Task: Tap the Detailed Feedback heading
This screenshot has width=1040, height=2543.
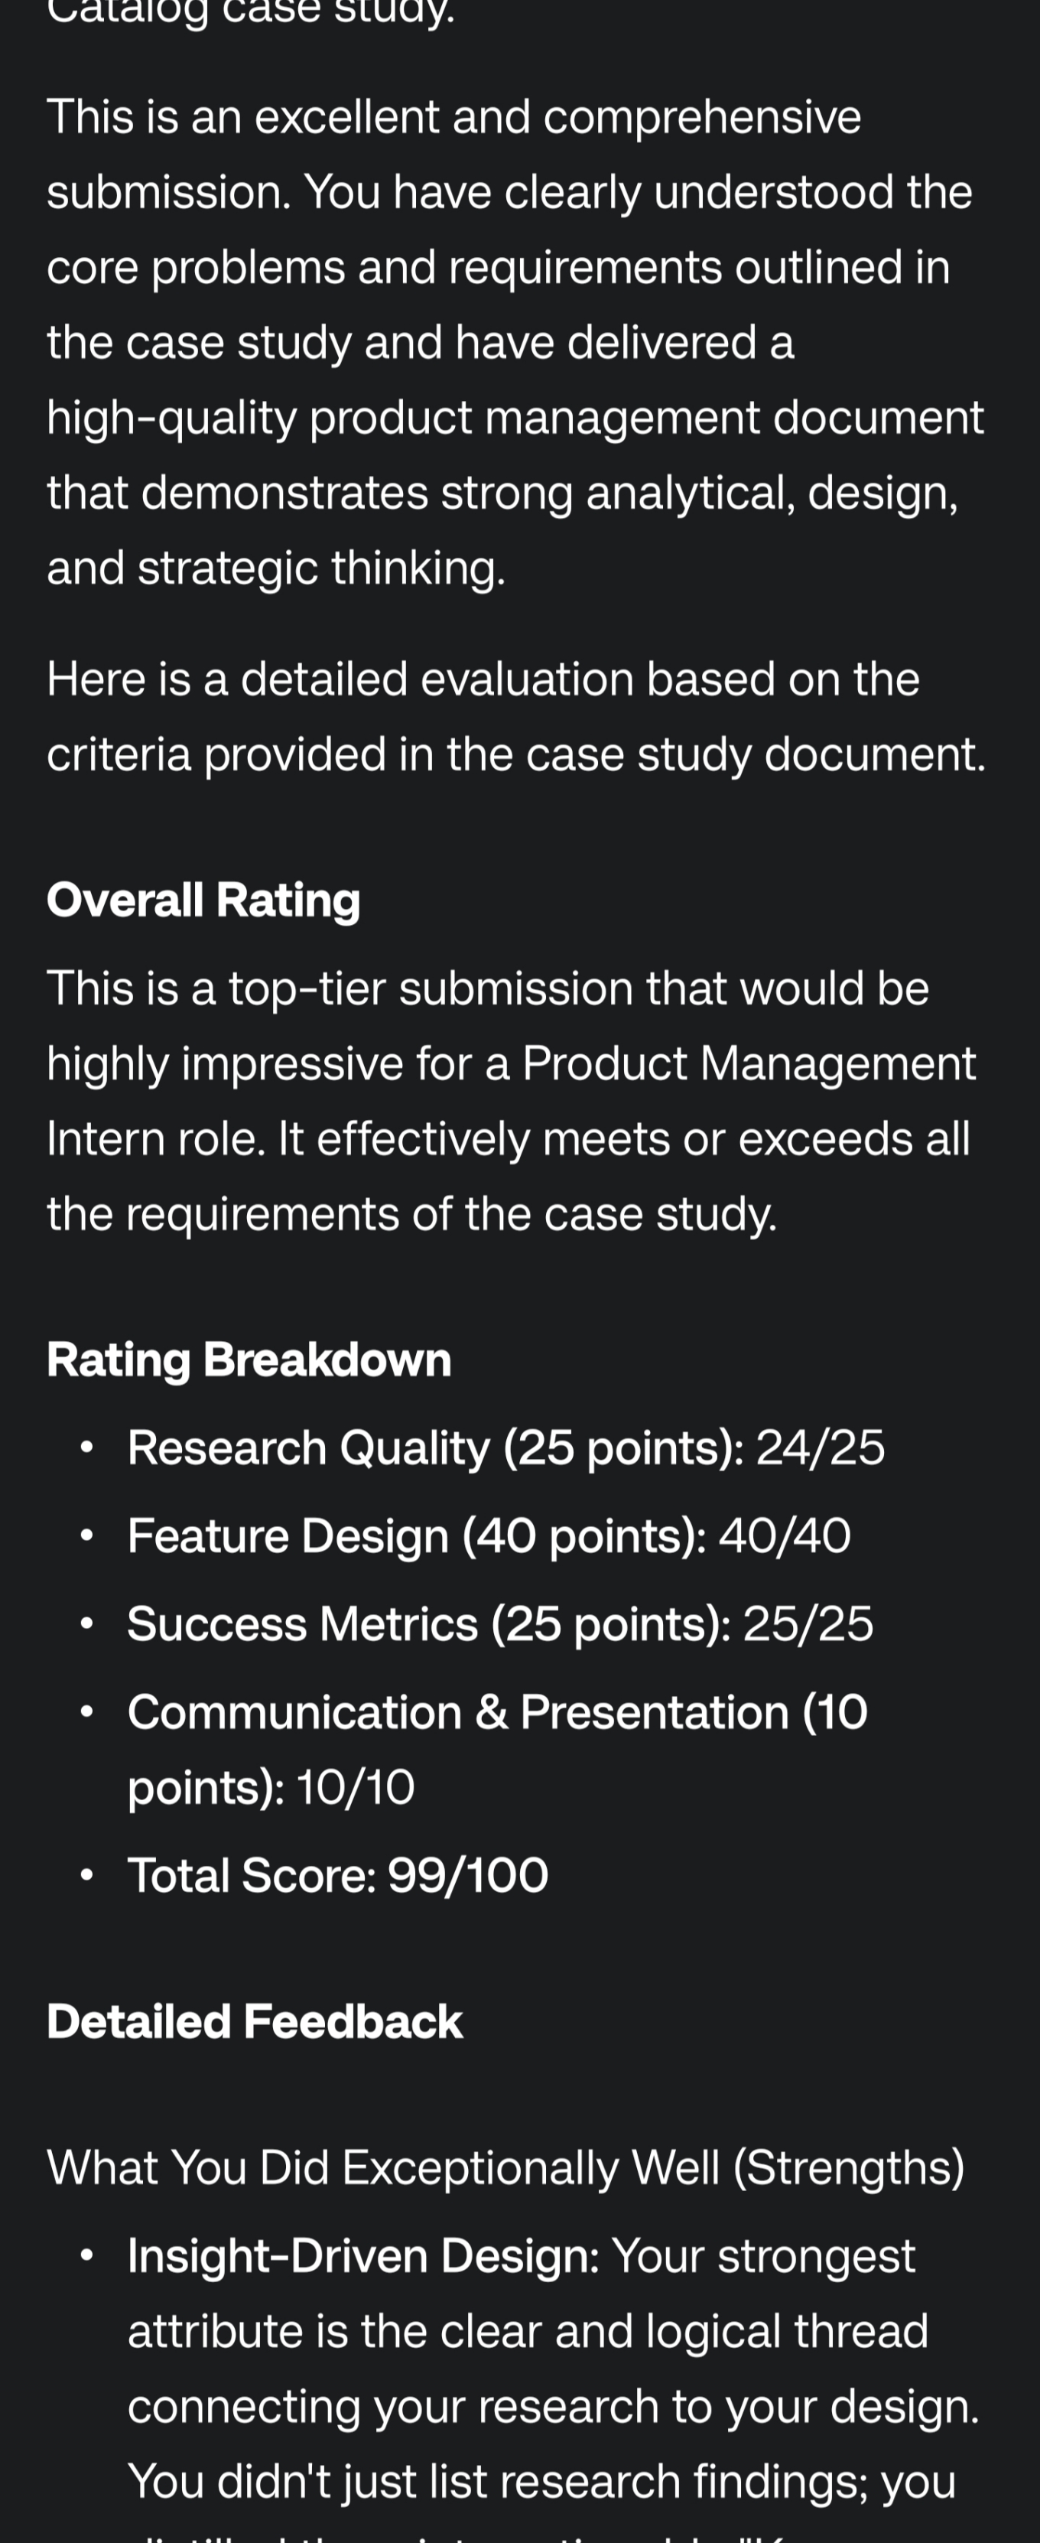Action: (x=255, y=2020)
